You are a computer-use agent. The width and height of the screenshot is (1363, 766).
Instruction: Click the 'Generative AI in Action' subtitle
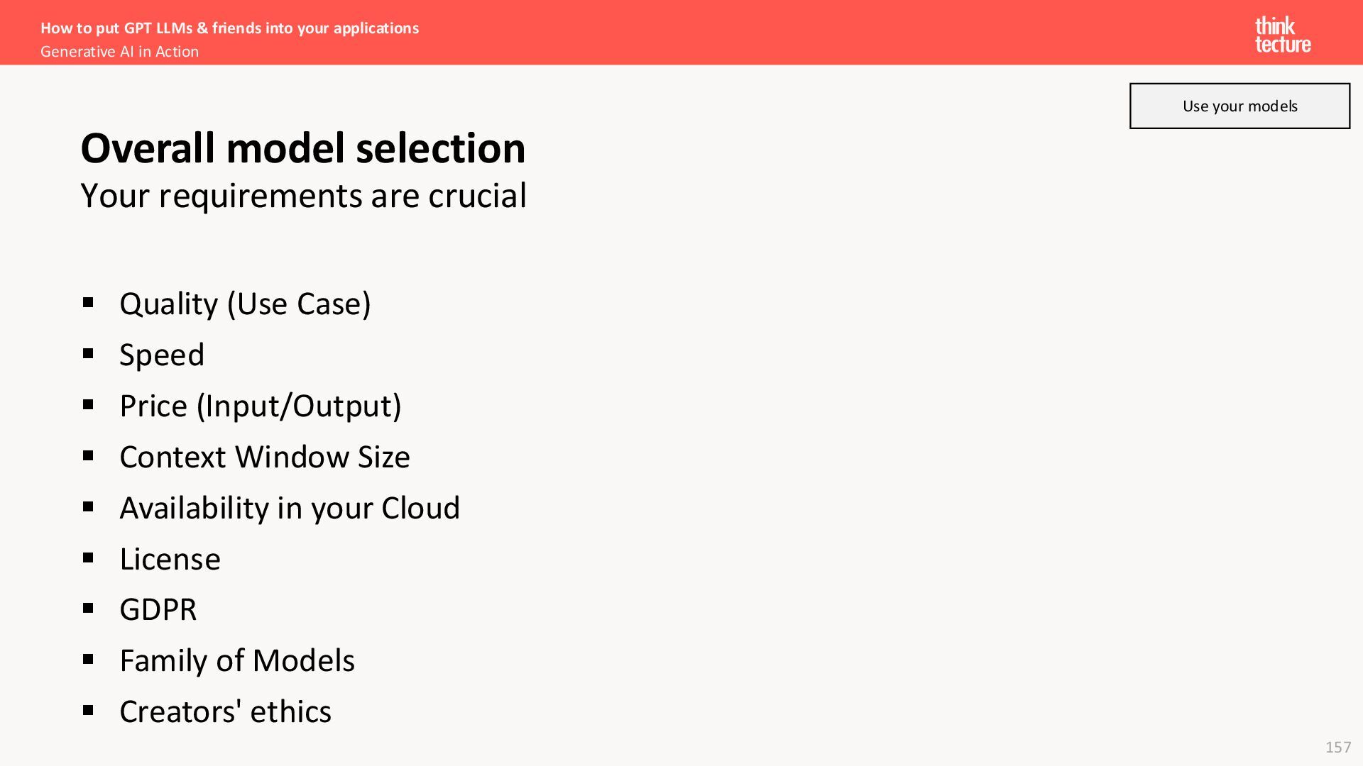119,52
